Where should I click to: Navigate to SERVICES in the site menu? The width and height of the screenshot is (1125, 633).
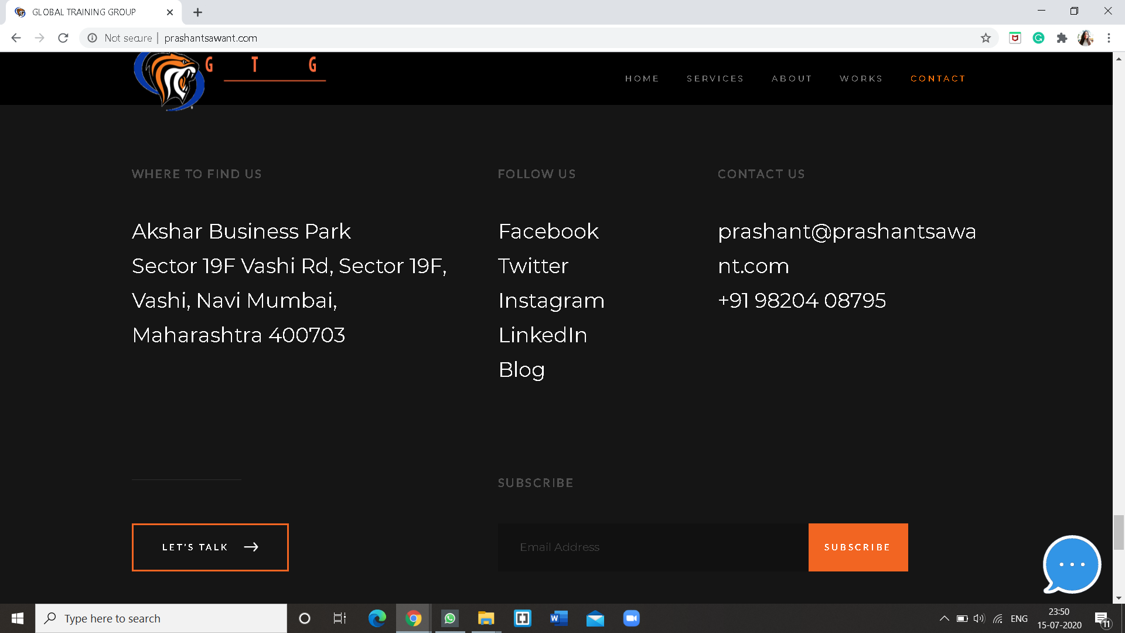click(715, 78)
